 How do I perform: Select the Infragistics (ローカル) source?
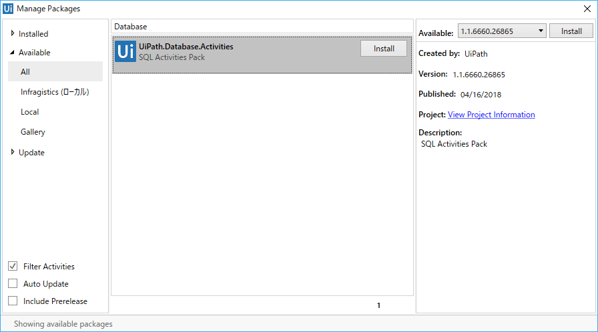[x=55, y=92]
